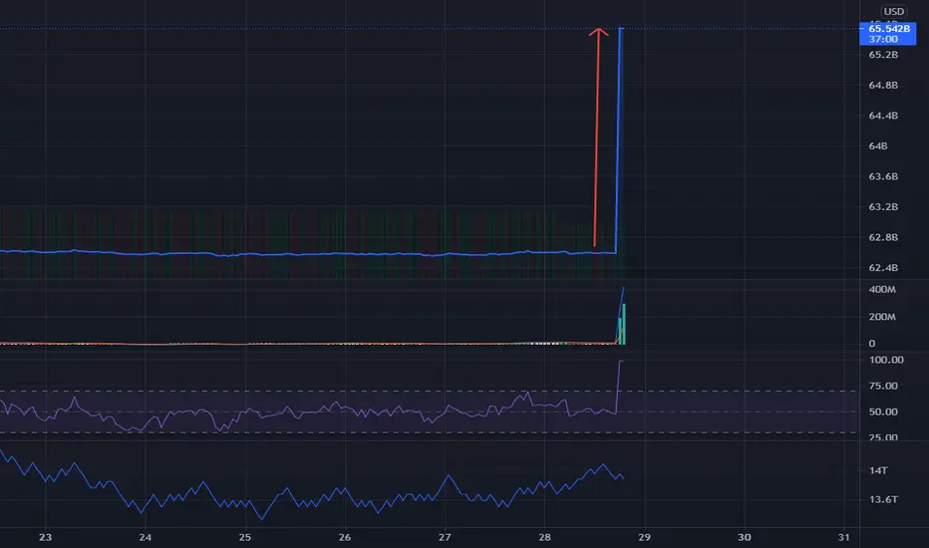
Task: Click the 65.2B price axis label
Action: click(883, 55)
